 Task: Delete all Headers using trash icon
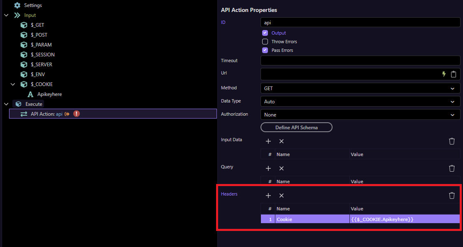pyautogui.click(x=451, y=196)
